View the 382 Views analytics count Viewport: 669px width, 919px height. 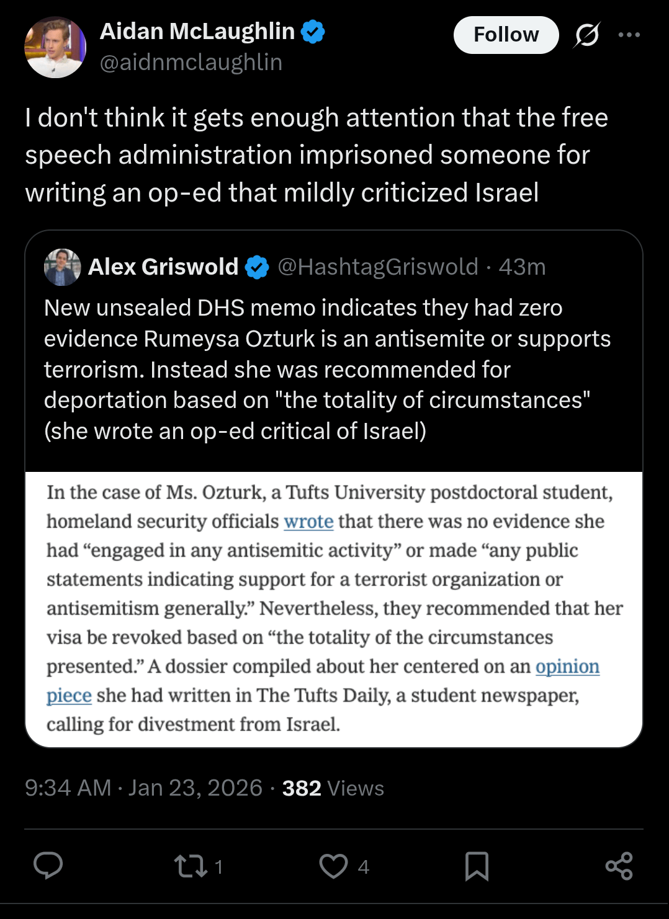333,788
